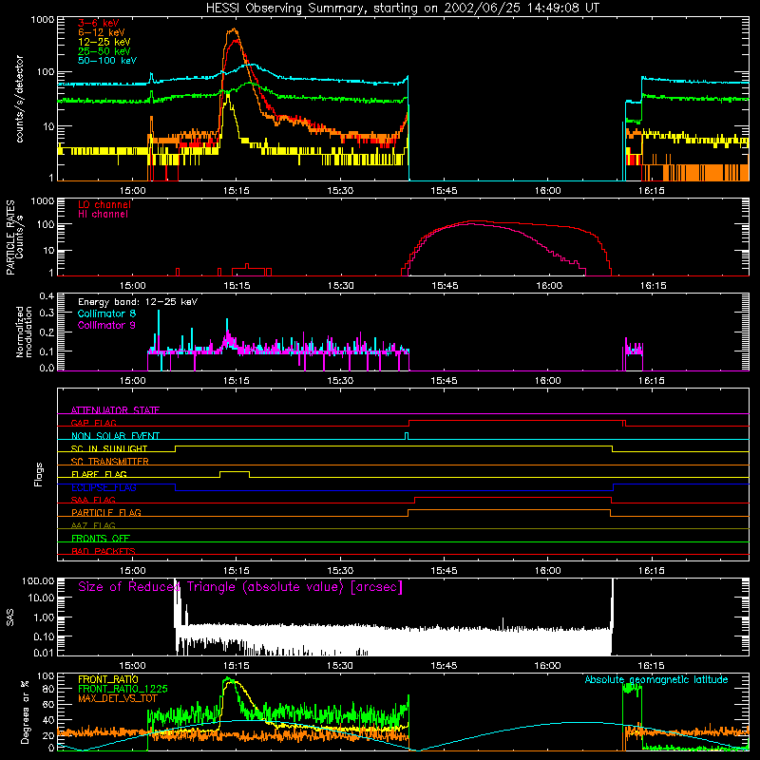Click the ATTENUATOR_STATE flag label

click(x=115, y=410)
